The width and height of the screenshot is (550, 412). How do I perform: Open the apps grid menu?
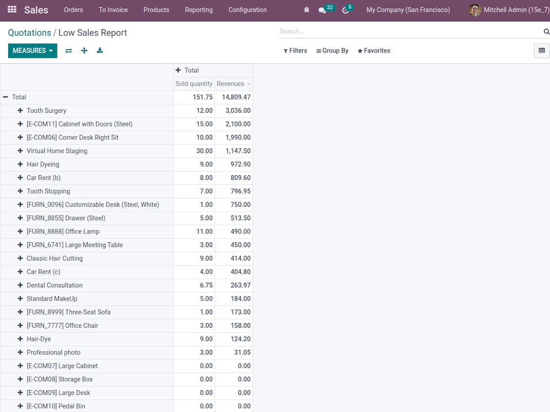point(12,9)
